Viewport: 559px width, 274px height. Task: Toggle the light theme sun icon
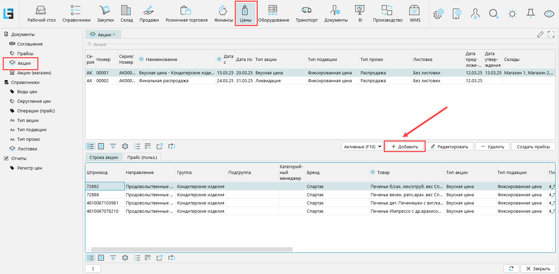point(512,14)
